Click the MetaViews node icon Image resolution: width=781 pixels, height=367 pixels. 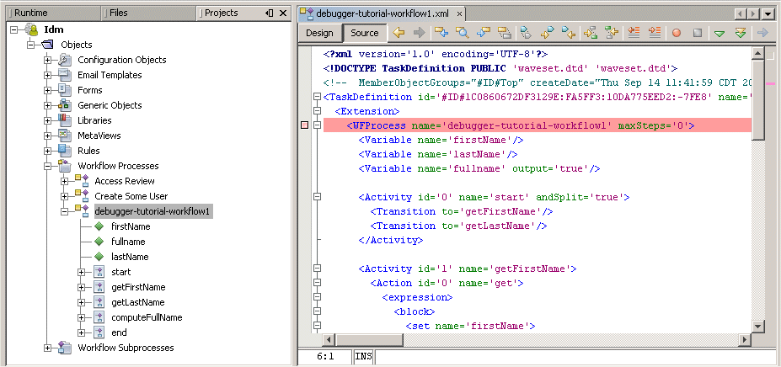pyautogui.click(x=65, y=136)
